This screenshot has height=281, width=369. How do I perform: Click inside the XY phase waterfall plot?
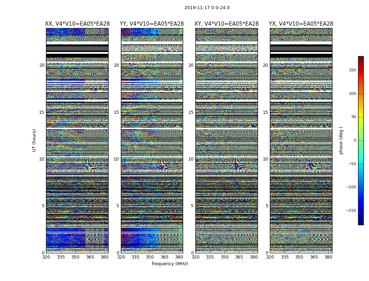(x=227, y=140)
